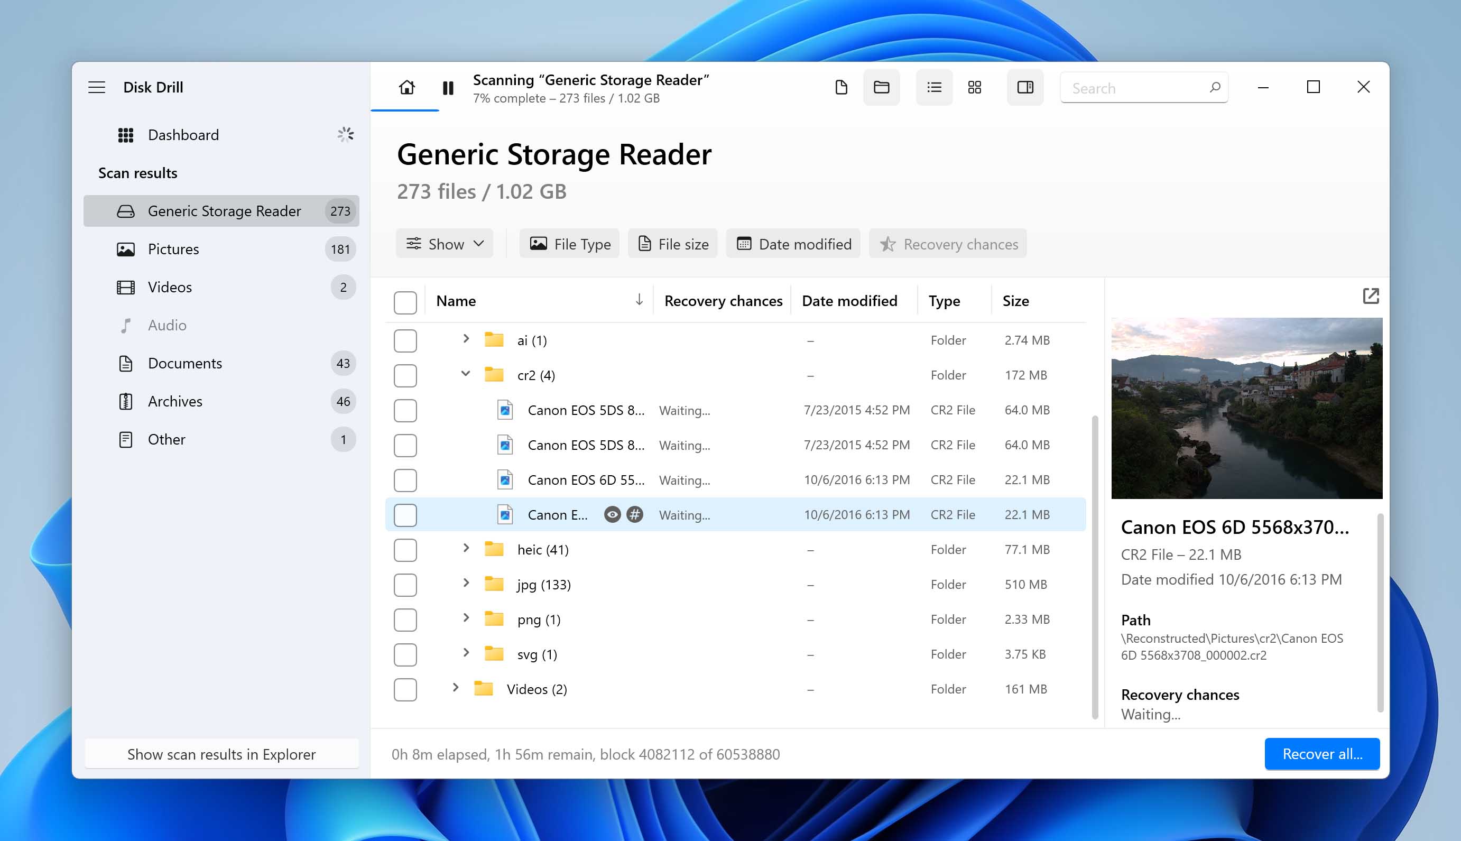Click the eye preview icon on selected file
The image size is (1461, 841).
612,514
